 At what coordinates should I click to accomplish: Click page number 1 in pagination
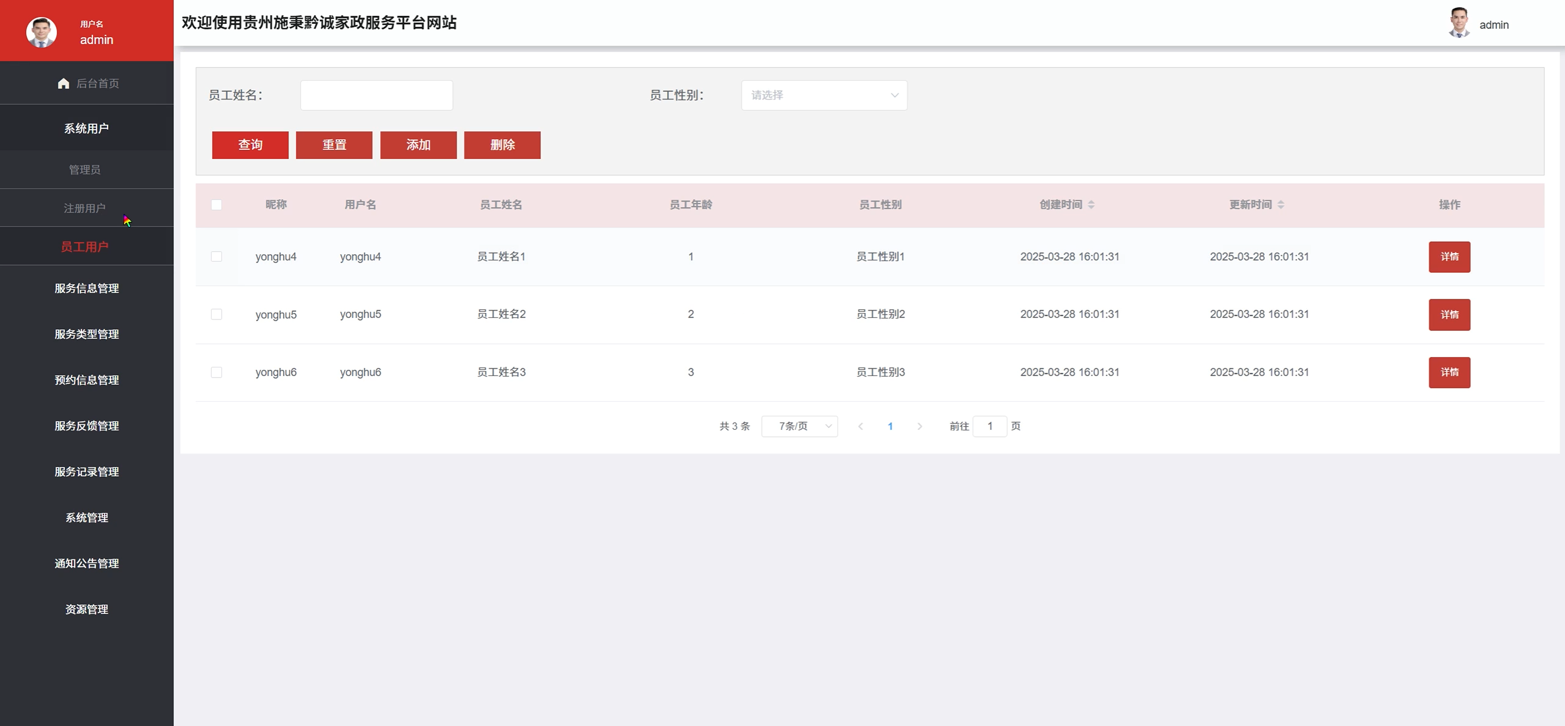point(890,427)
